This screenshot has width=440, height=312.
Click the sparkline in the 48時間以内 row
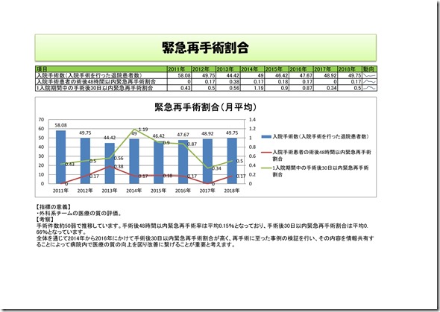pos(369,82)
